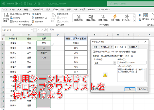Open From Picture (画像から) option
The height and width of the screenshot is (110, 154).
(37, 14)
